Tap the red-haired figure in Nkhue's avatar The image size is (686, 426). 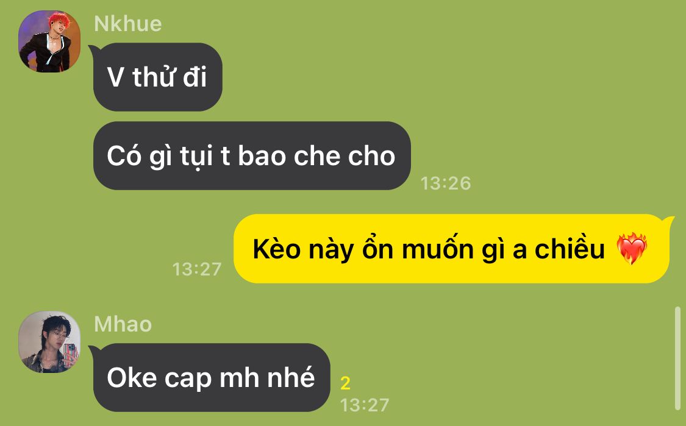click(51, 44)
